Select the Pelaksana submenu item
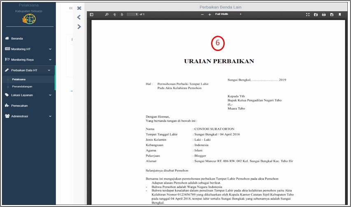This screenshot has height=207, width=351. click(19, 79)
